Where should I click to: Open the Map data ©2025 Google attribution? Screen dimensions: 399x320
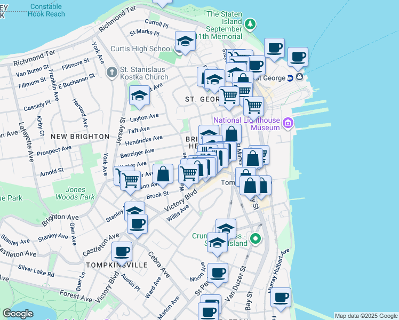click(x=366, y=316)
